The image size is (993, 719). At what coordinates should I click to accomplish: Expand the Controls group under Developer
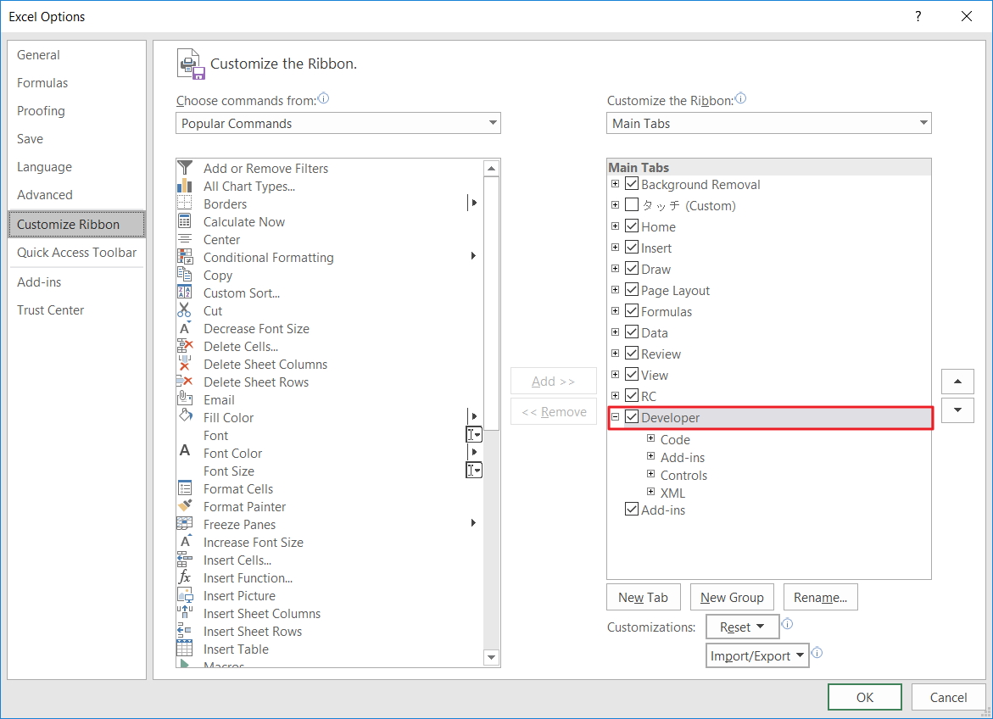(650, 474)
